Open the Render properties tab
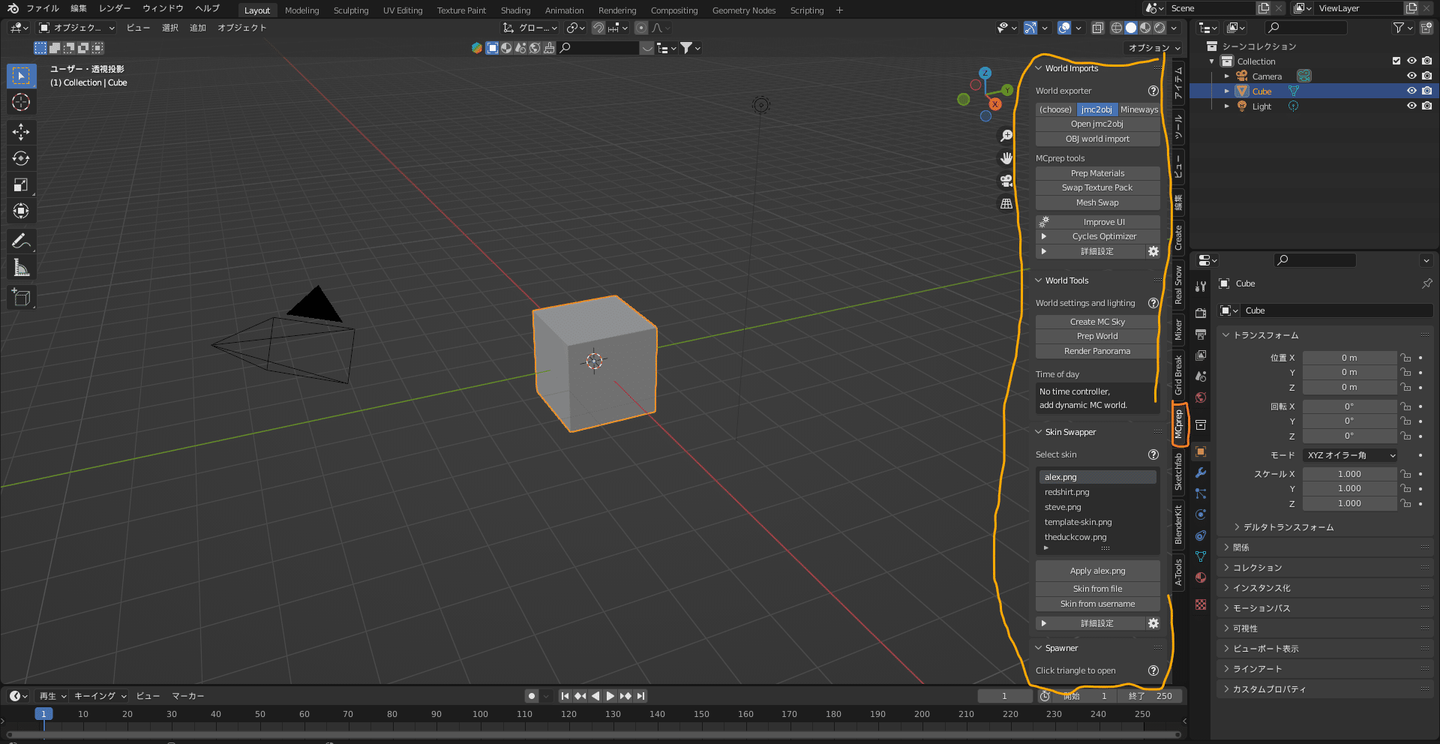 (x=1201, y=313)
